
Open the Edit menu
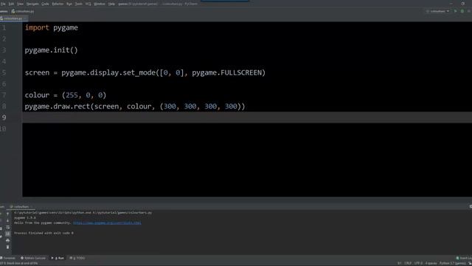[11, 4]
